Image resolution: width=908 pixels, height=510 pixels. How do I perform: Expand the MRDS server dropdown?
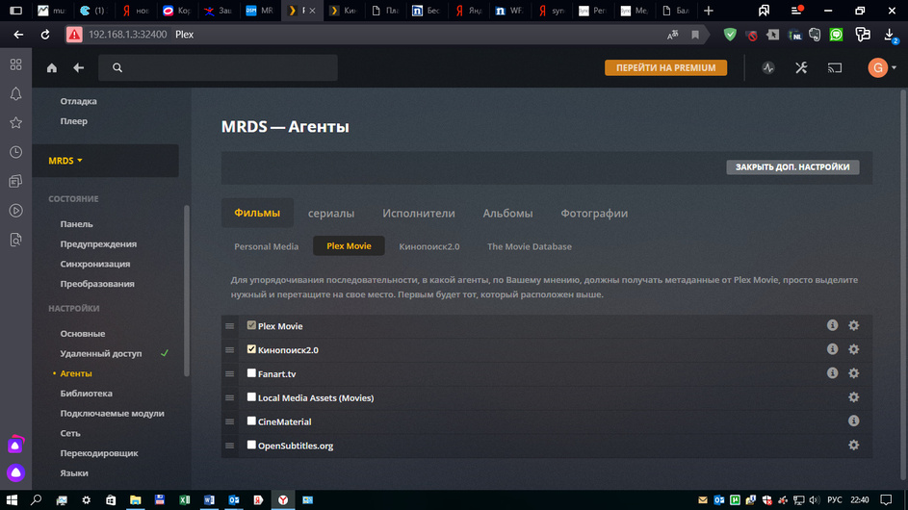click(x=65, y=161)
